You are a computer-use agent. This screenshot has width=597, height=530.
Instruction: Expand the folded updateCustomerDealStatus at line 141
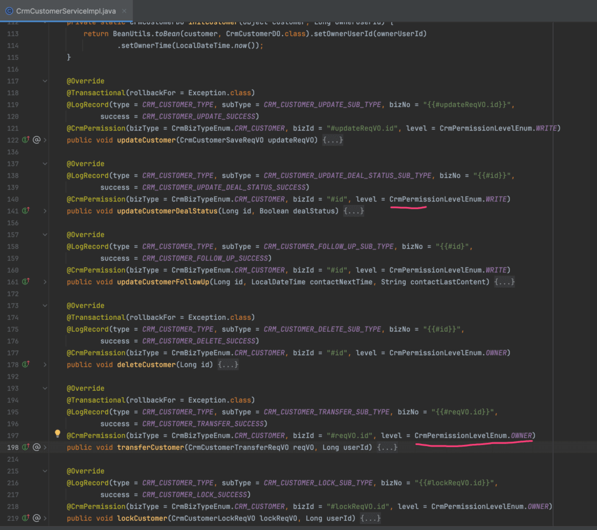click(45, 211)
